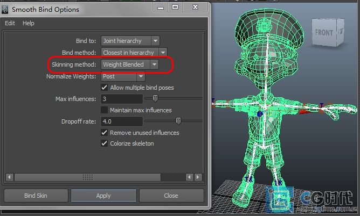Open the Bind to dropdown
The image size is (360, 216).
click(130, 41)
